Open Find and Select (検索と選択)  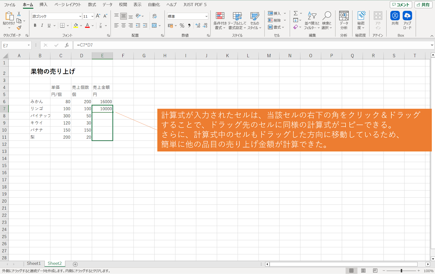click(327, 21)
